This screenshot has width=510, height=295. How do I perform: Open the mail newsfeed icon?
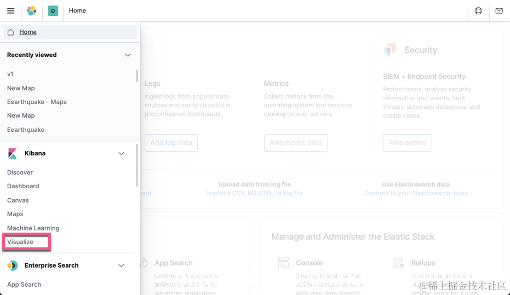499,11
